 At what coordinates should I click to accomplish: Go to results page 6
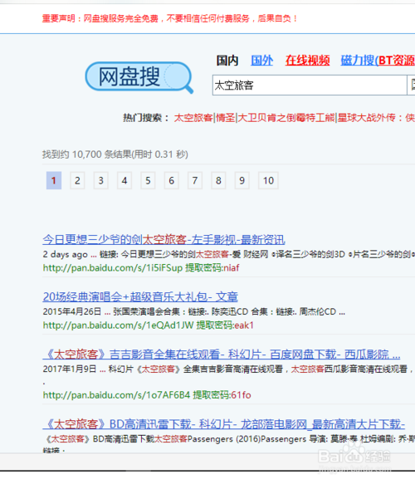click(x=171, y=180)
